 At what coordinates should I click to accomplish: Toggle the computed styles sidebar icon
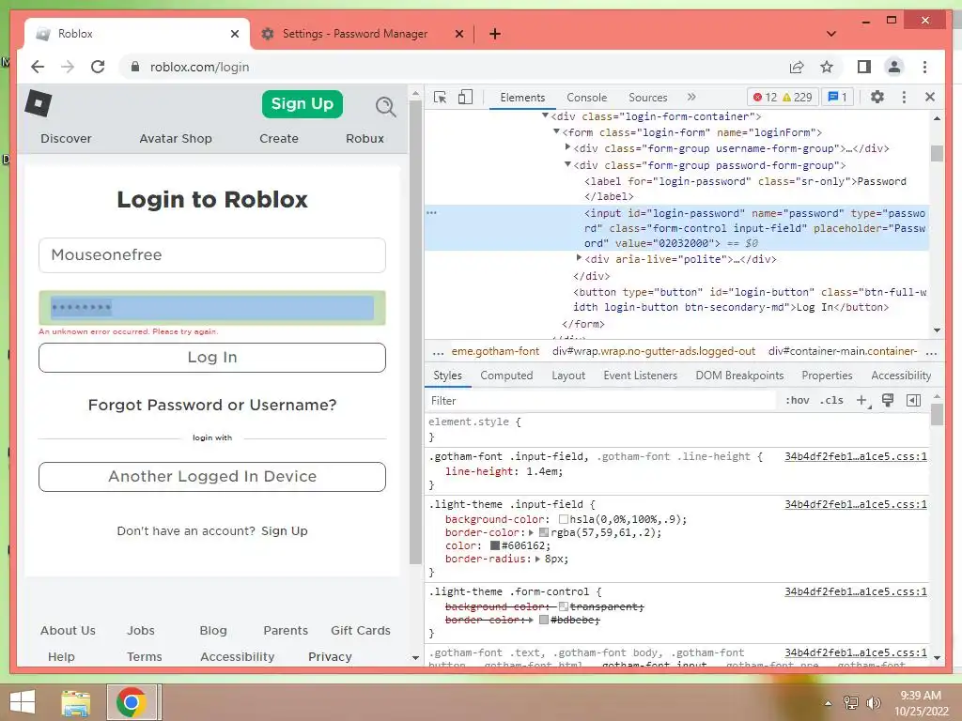pos(913,400)
